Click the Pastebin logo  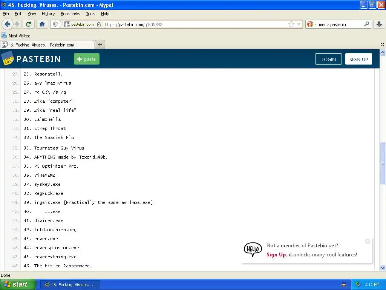coord(31,59)
